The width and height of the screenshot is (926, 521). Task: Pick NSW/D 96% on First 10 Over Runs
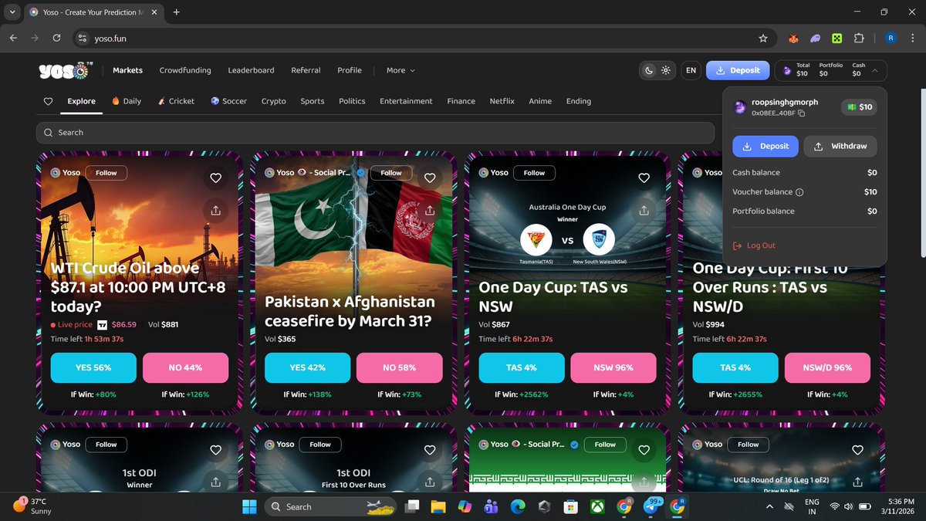pos(827,367)
